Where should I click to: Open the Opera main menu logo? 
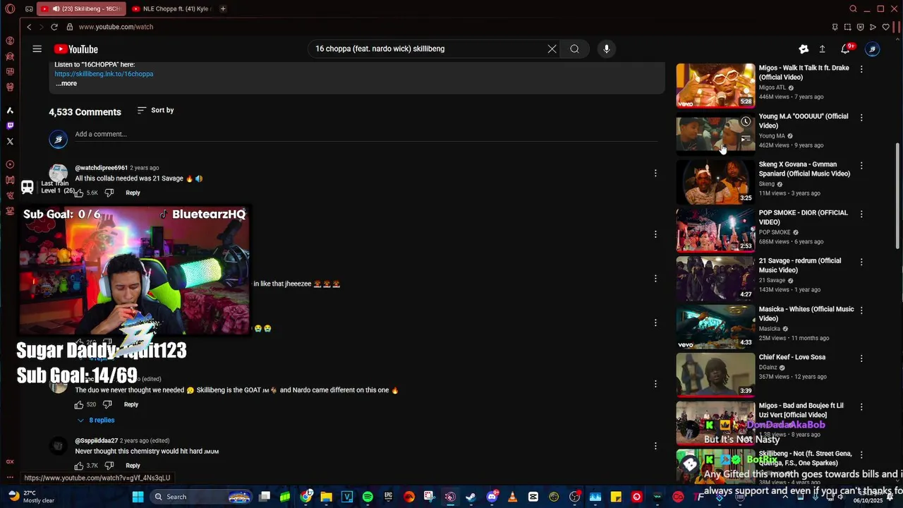coord(10,8)
